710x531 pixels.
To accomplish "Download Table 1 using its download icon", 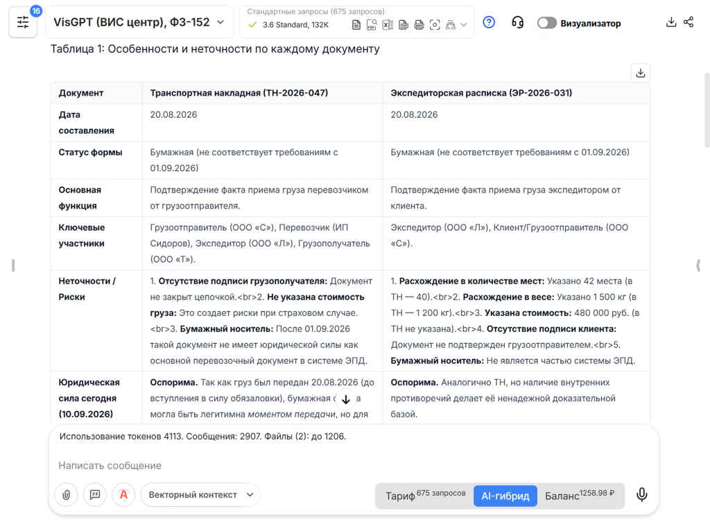I will pyautogui.click(x=640, y=73).
